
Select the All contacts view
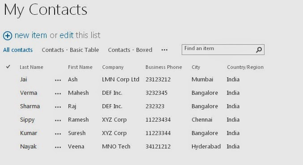pyautogui.click(x=18, y=50)
